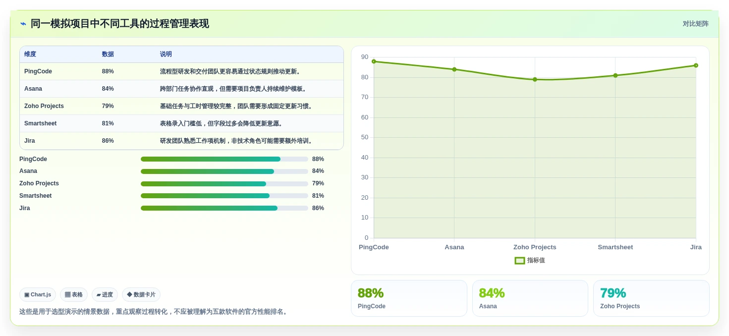Click the 数据 column header
The image size is (729, 336).
pyautogui.click(x=108, y=55)
